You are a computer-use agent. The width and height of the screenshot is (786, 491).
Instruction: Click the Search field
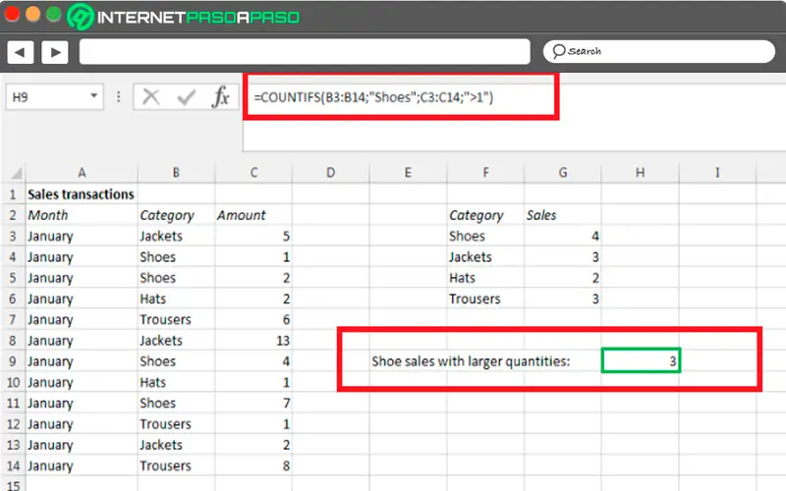tap(658, 51)
